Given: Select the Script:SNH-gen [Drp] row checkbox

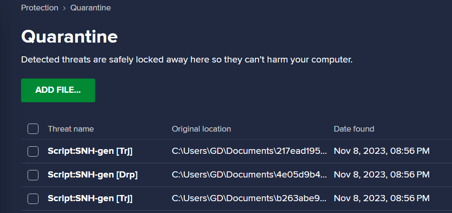Looking at the screenshot, I should (x=33, y=175).
